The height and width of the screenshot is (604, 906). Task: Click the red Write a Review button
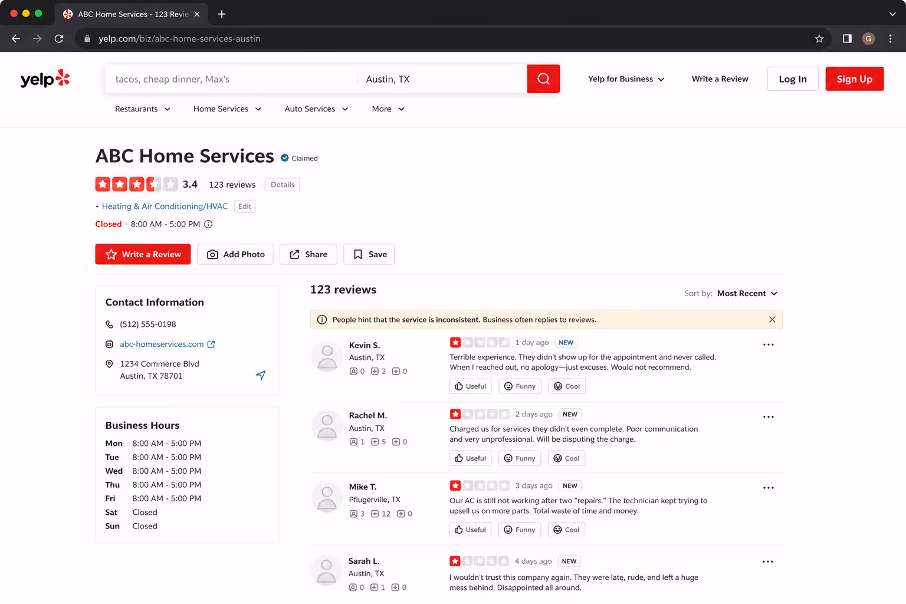143,254
